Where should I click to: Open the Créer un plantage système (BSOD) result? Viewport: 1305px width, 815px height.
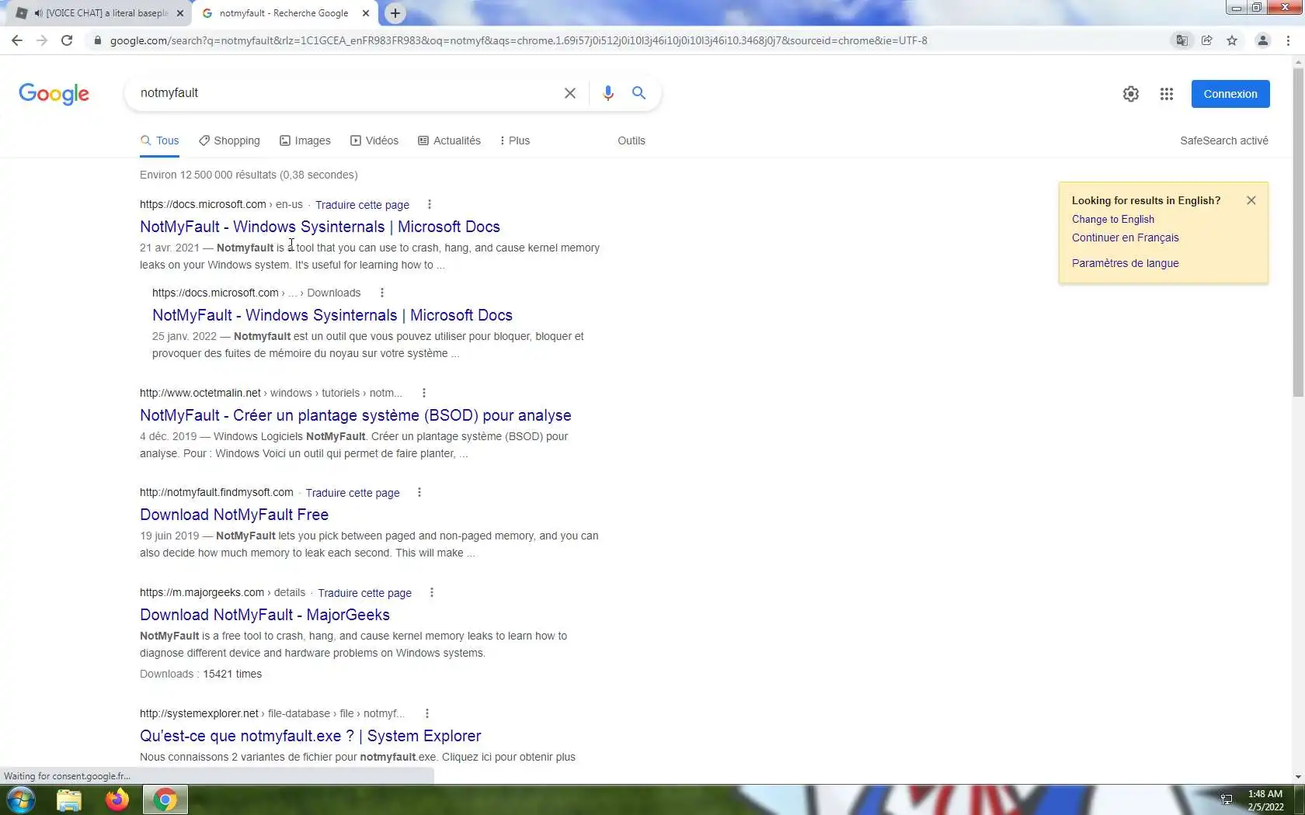[356, 415]
